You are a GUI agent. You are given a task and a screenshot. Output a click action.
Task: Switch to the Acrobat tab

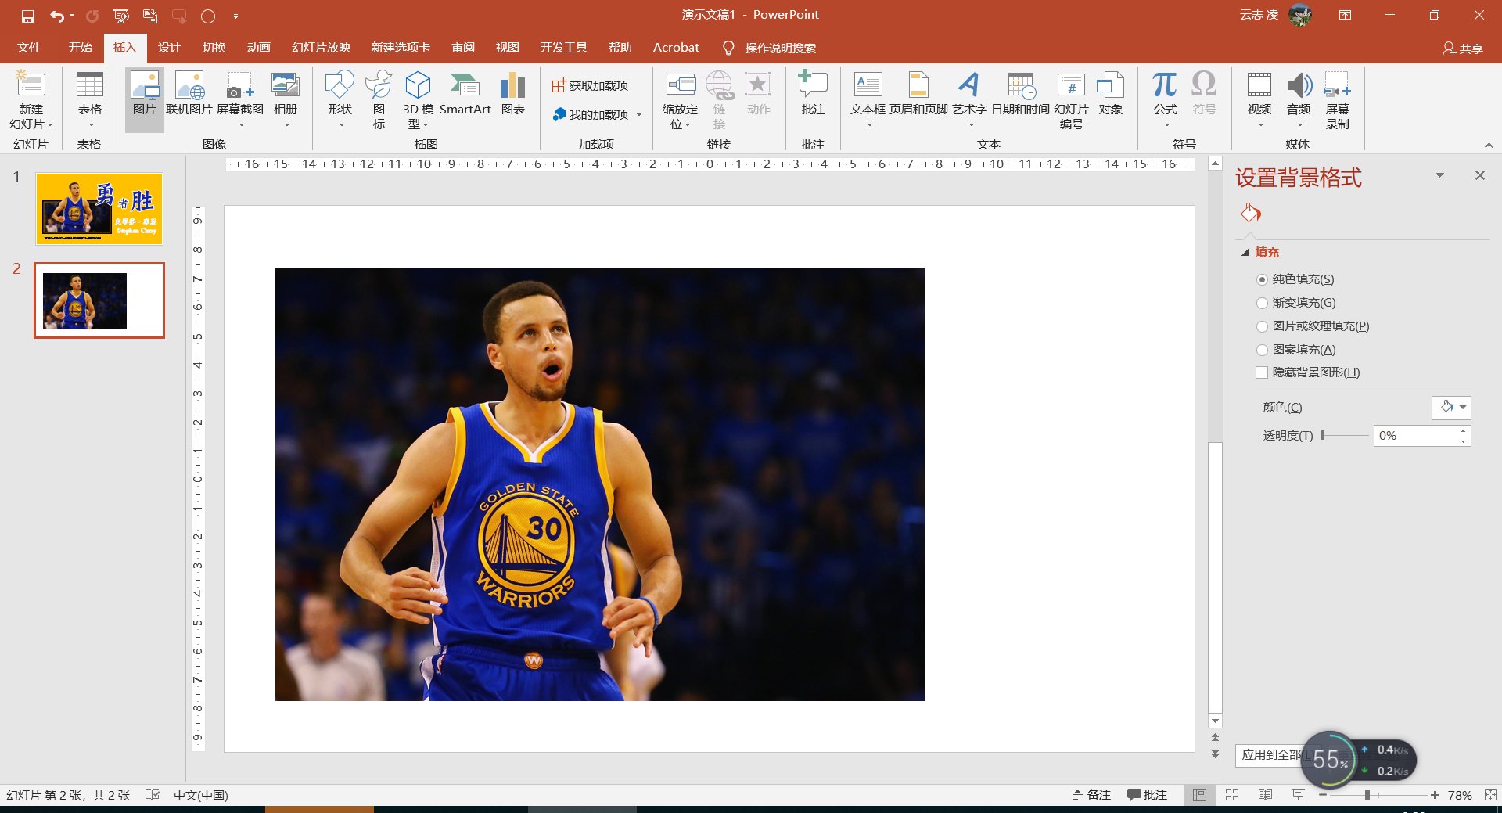676,48
